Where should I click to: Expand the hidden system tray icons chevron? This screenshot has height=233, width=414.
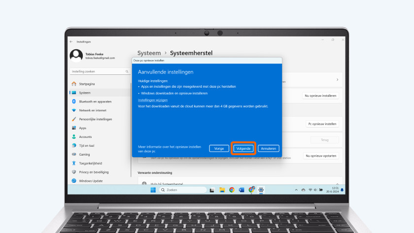[x=296, y=190]
